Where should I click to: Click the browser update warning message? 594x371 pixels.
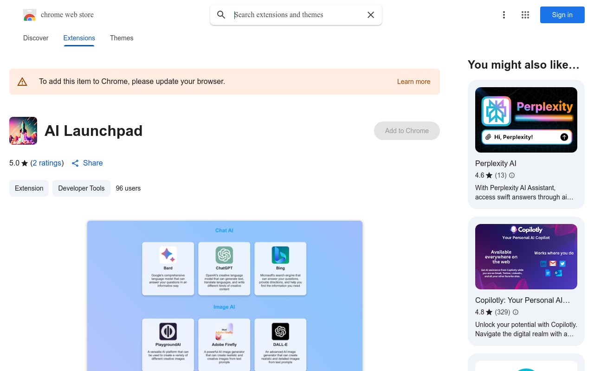pos(132,82)
